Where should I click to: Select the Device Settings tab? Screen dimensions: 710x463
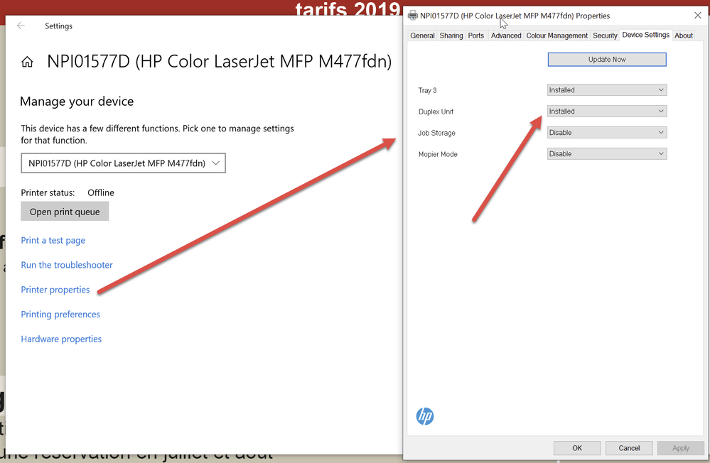(x=646, y=35)
